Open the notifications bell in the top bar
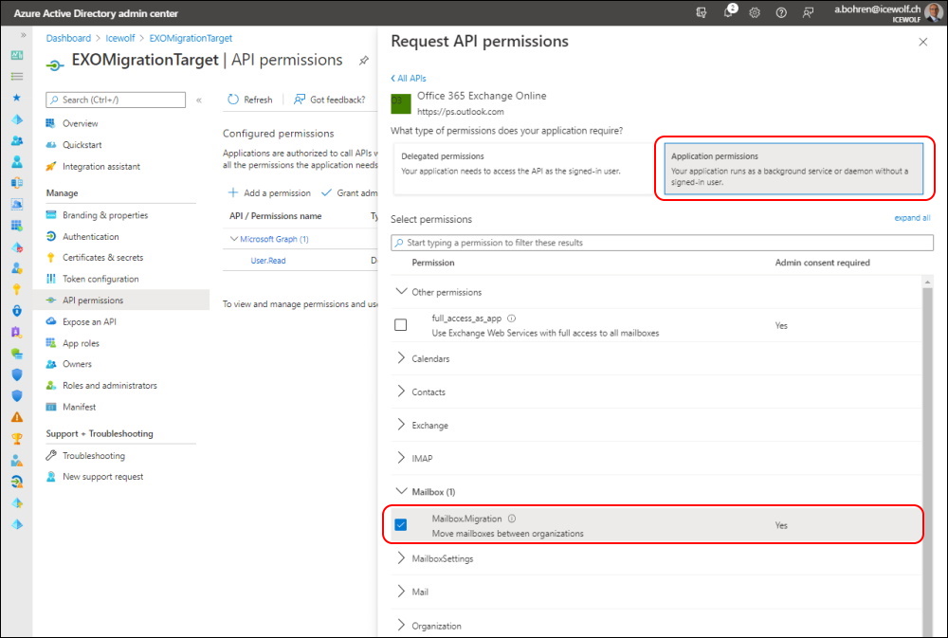The height and width of the screenshot is (638, 948). pyautogui.click(x=729, y=12)
